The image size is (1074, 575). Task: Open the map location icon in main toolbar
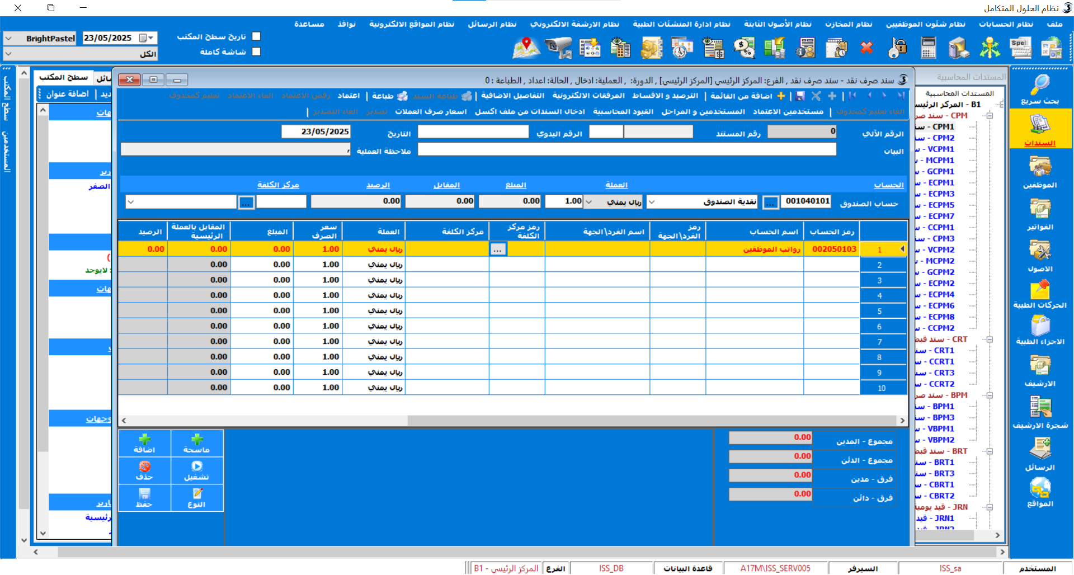(526, 48)
